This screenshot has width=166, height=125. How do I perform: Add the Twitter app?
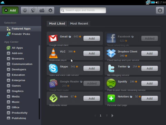(149, 68)
